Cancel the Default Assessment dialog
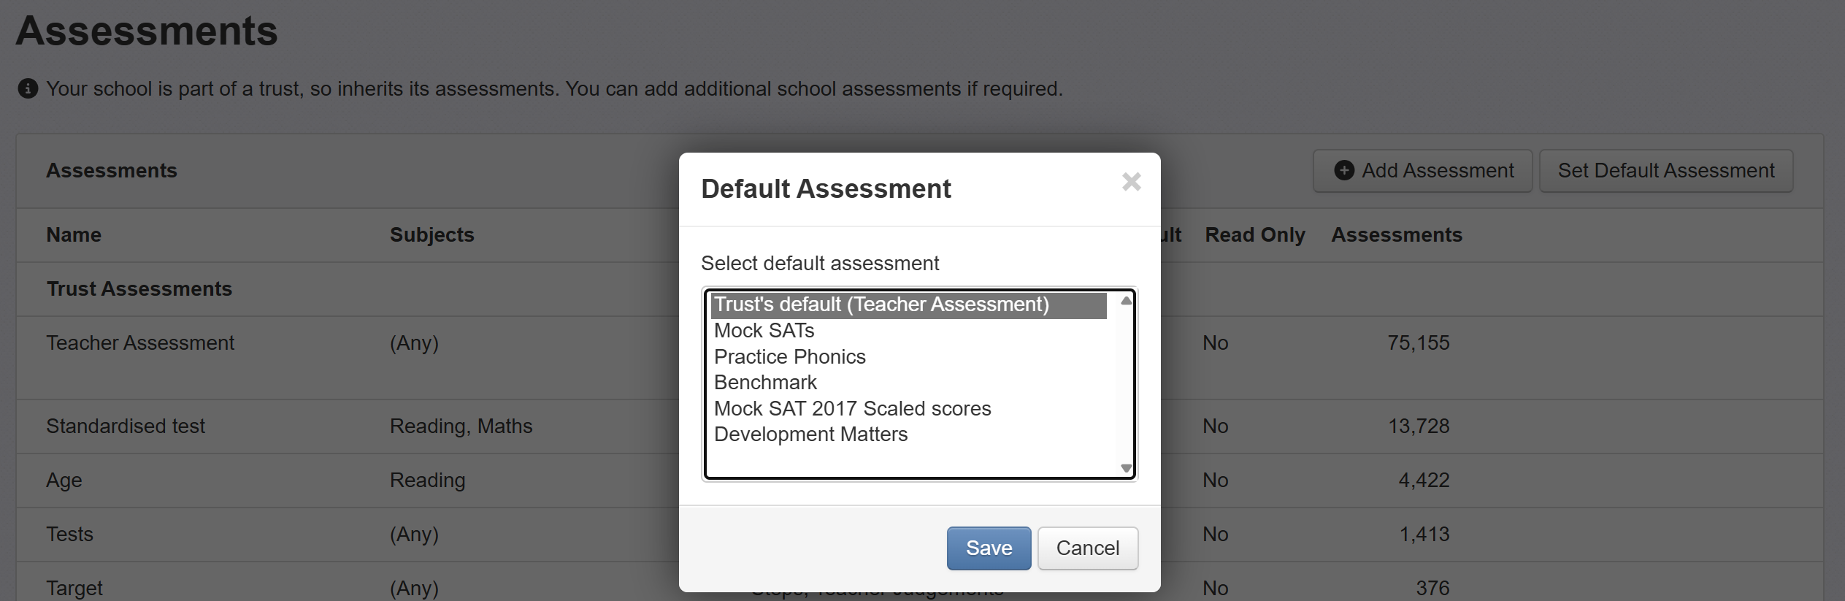This screenshot has width=1845, height=601. click(x=1087, y=548)
